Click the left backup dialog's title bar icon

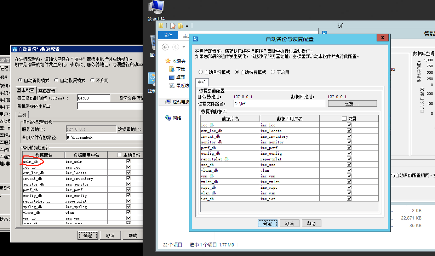(x=15, y=49)
